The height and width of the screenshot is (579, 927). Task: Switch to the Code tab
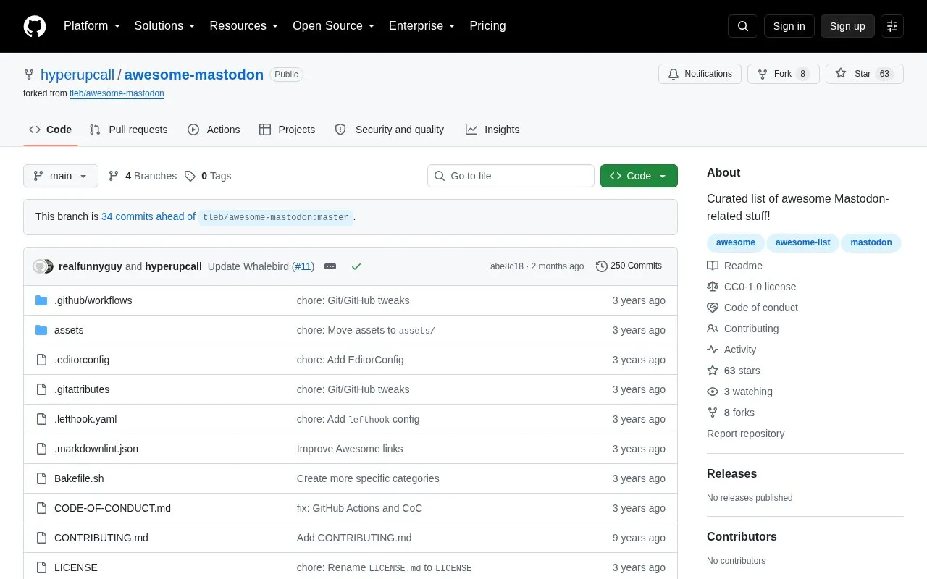coord(51,130)
